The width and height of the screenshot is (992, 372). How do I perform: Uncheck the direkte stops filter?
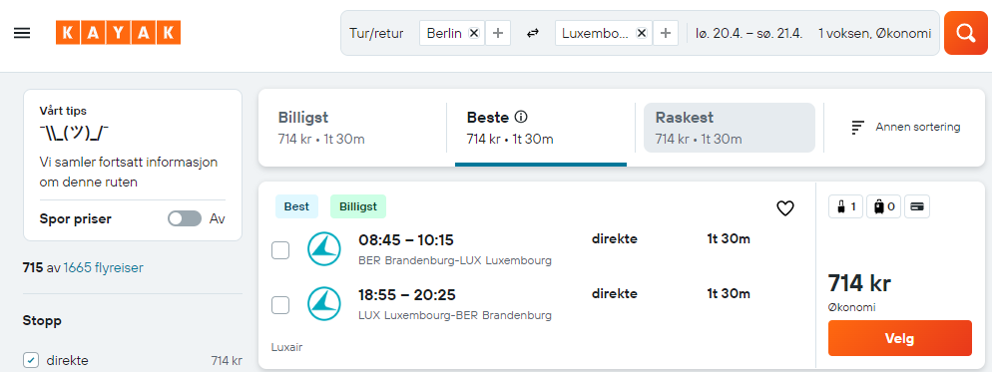(x=31, y=361)
